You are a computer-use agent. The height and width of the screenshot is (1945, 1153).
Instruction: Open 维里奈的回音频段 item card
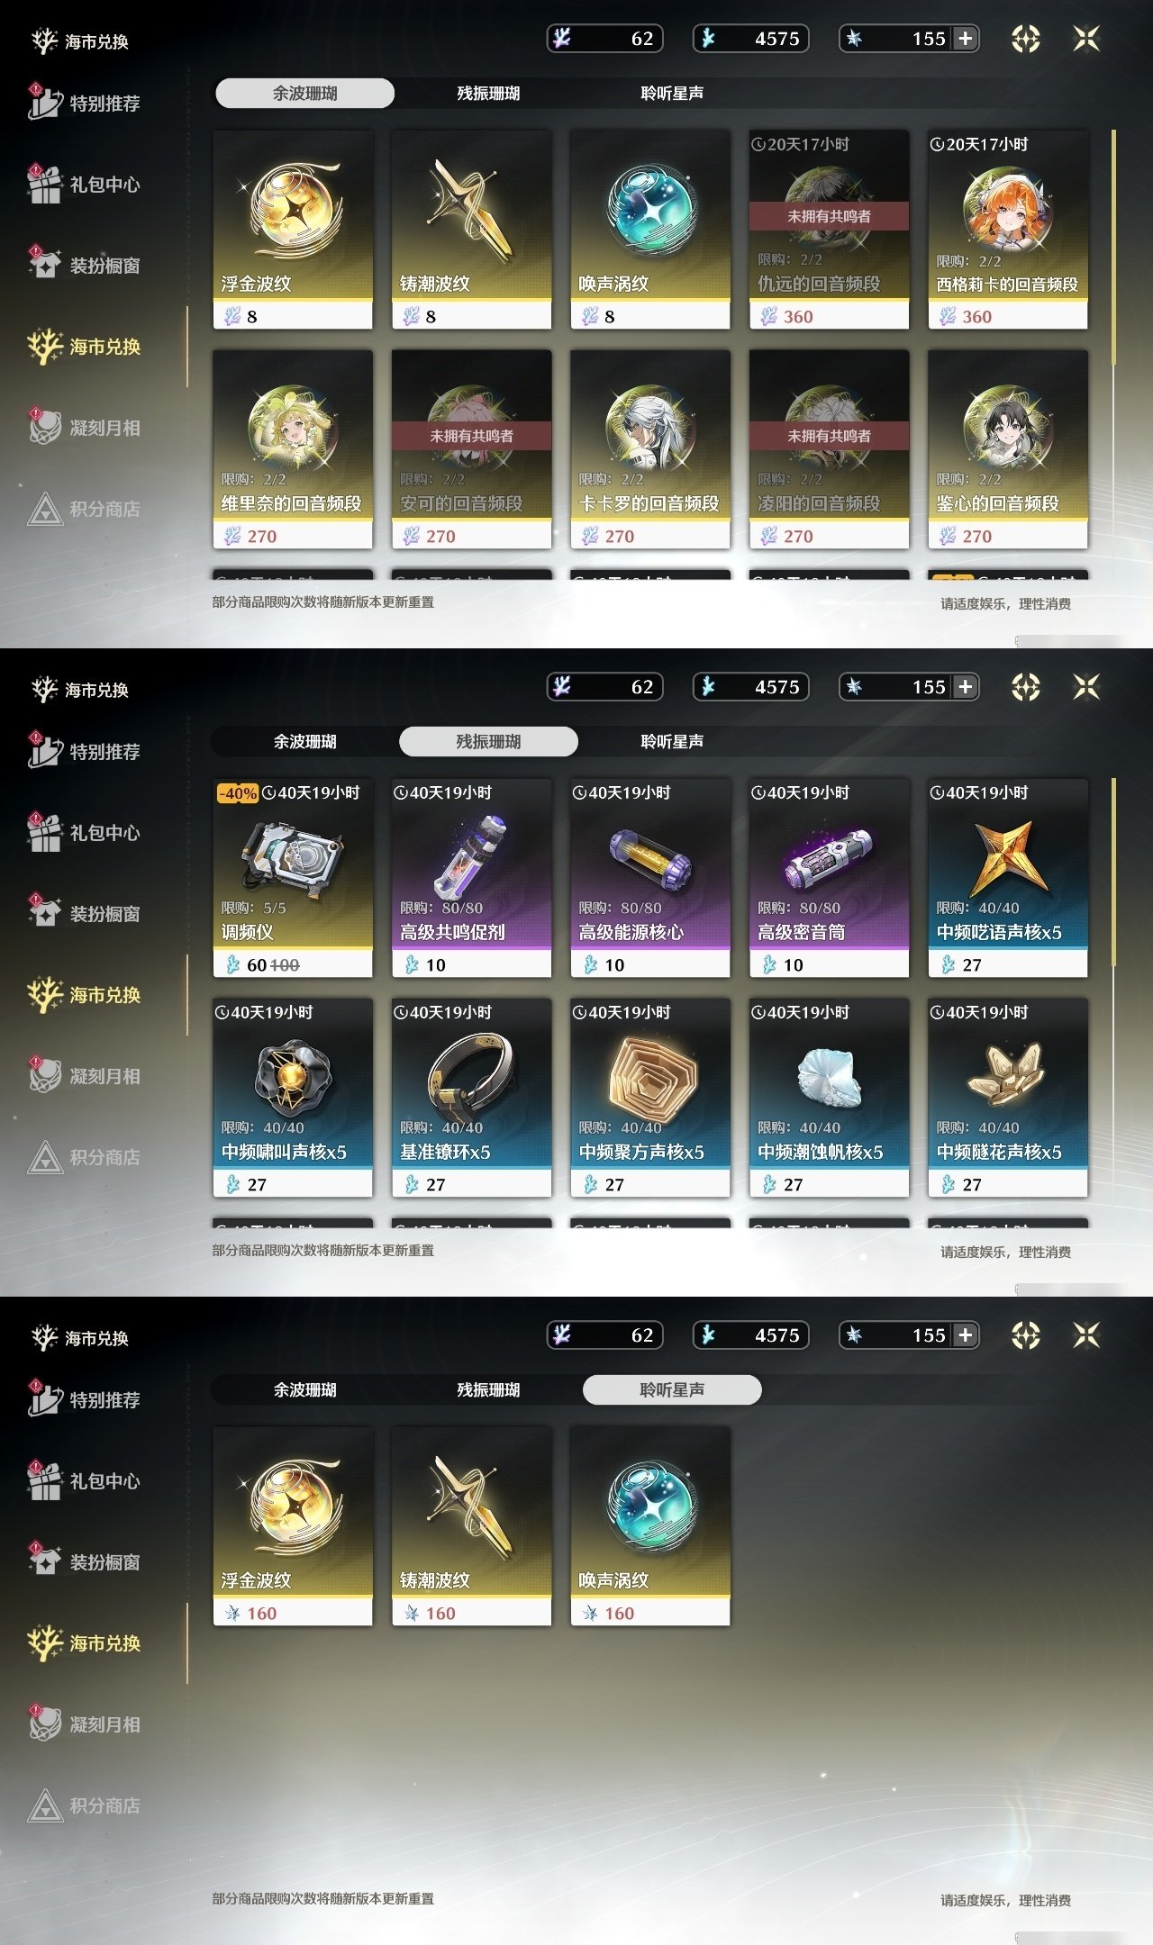293,449
